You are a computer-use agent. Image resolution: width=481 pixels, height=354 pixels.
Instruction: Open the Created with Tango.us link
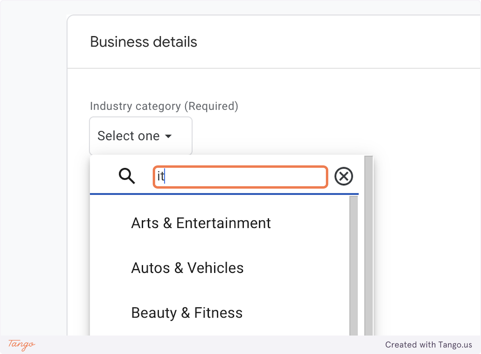tap(429, 345)
